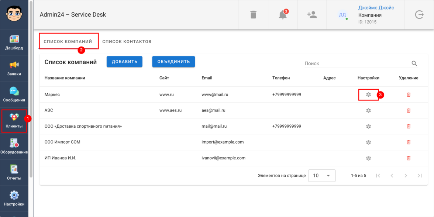Open settings gear for Маркес company
Screen dimensions: 434x217
click(368, 95)
